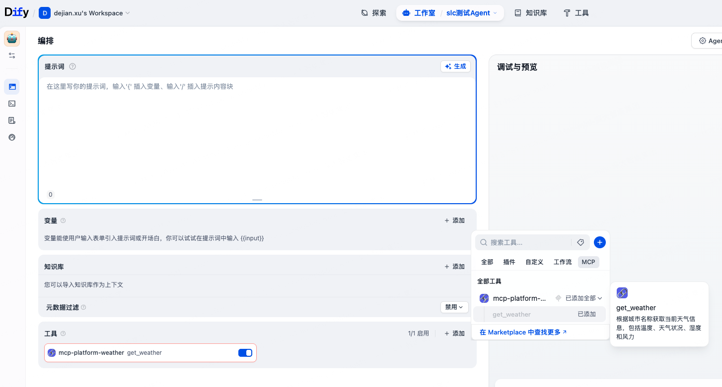Screen dimensions: 722x387
Task: Add a knowledge base with 添加
Action: pyautogui.click(x=454, y=267)
